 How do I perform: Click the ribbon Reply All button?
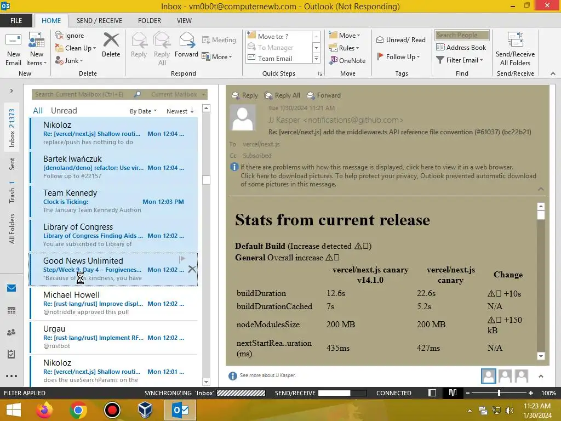pyautogui.click(x=162, y=49)
